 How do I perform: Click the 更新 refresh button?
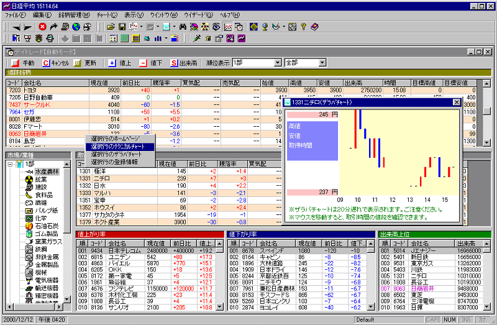85,63
